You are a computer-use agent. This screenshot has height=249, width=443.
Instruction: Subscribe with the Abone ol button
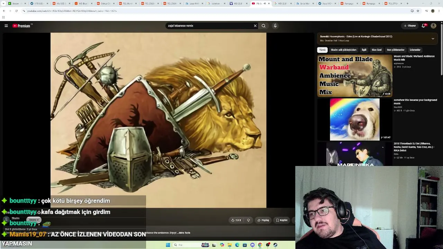34,220
